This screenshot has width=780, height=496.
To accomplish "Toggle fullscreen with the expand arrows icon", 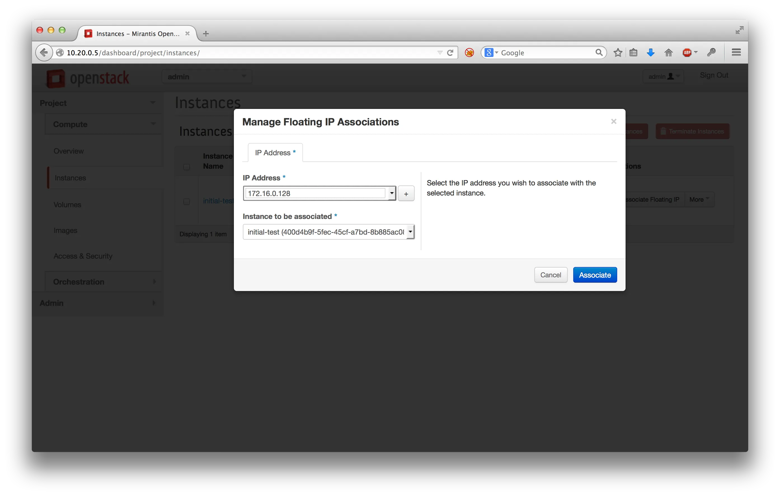I will [739, 30].
